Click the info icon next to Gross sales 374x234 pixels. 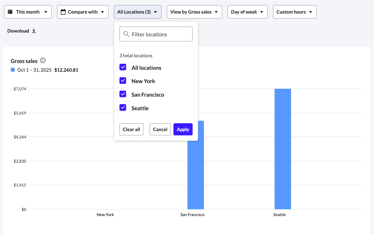point(43,61)
